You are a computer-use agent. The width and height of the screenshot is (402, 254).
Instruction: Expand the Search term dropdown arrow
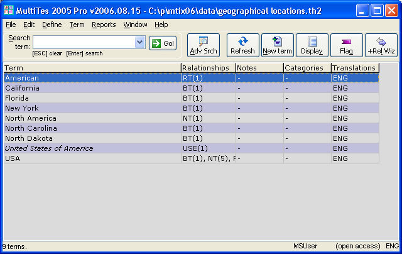click(140, 42)
